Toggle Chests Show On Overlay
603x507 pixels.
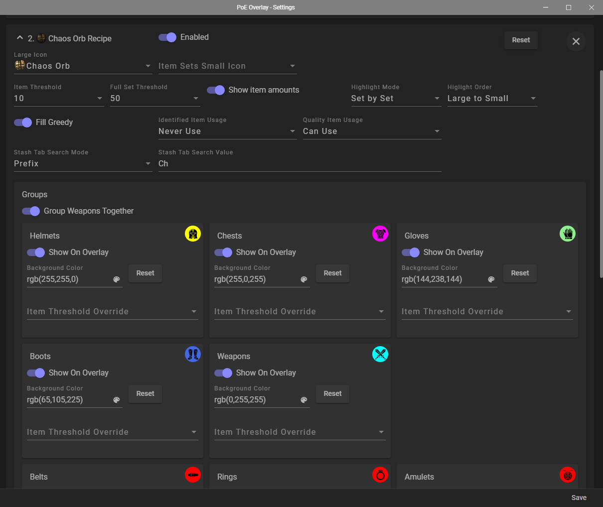point(223,253)
